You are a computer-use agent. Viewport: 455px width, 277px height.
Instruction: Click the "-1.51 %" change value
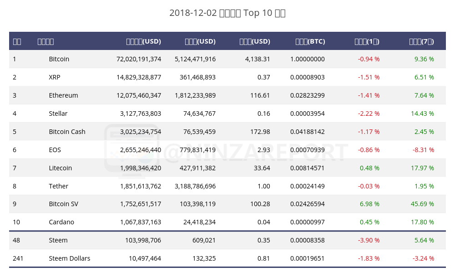click(x=369, y=77)
